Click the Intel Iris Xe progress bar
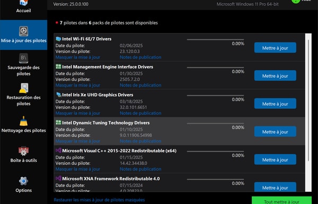Screen dimensions: 318x204 click(215, 95)
